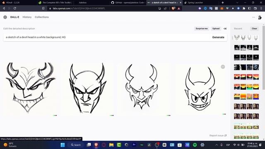Screen dimensions: 265x149
Task: Open the Collections page
Action: (42, 17)
